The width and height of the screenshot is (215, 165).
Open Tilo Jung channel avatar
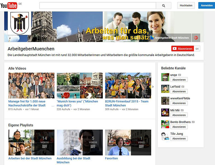coord(165,136)
